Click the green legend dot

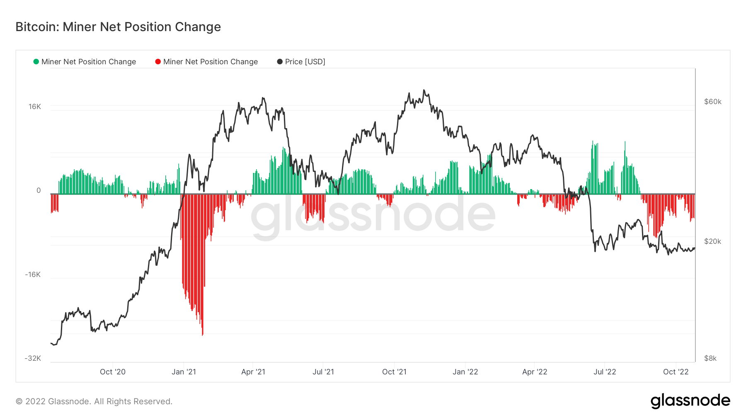coord(36,62)
